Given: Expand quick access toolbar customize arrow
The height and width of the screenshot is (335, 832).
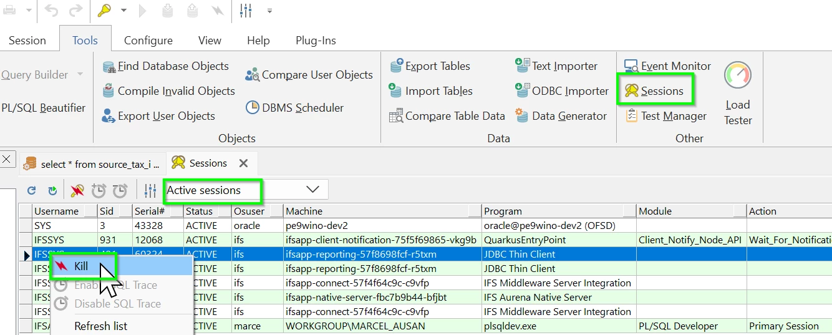Looking at the screenshot, I should (x=269, y=11).
